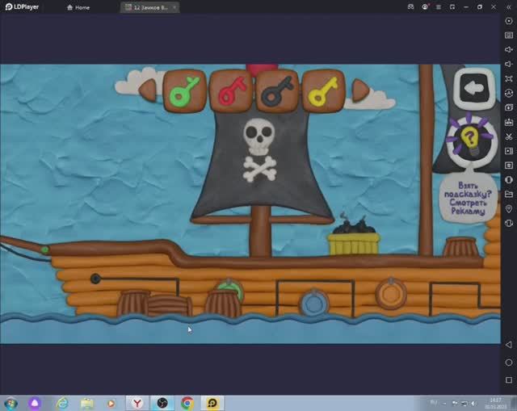The height and width of the screenshot is (411, 517).
Task: Select the green key in the inventory
Action: 185,91
